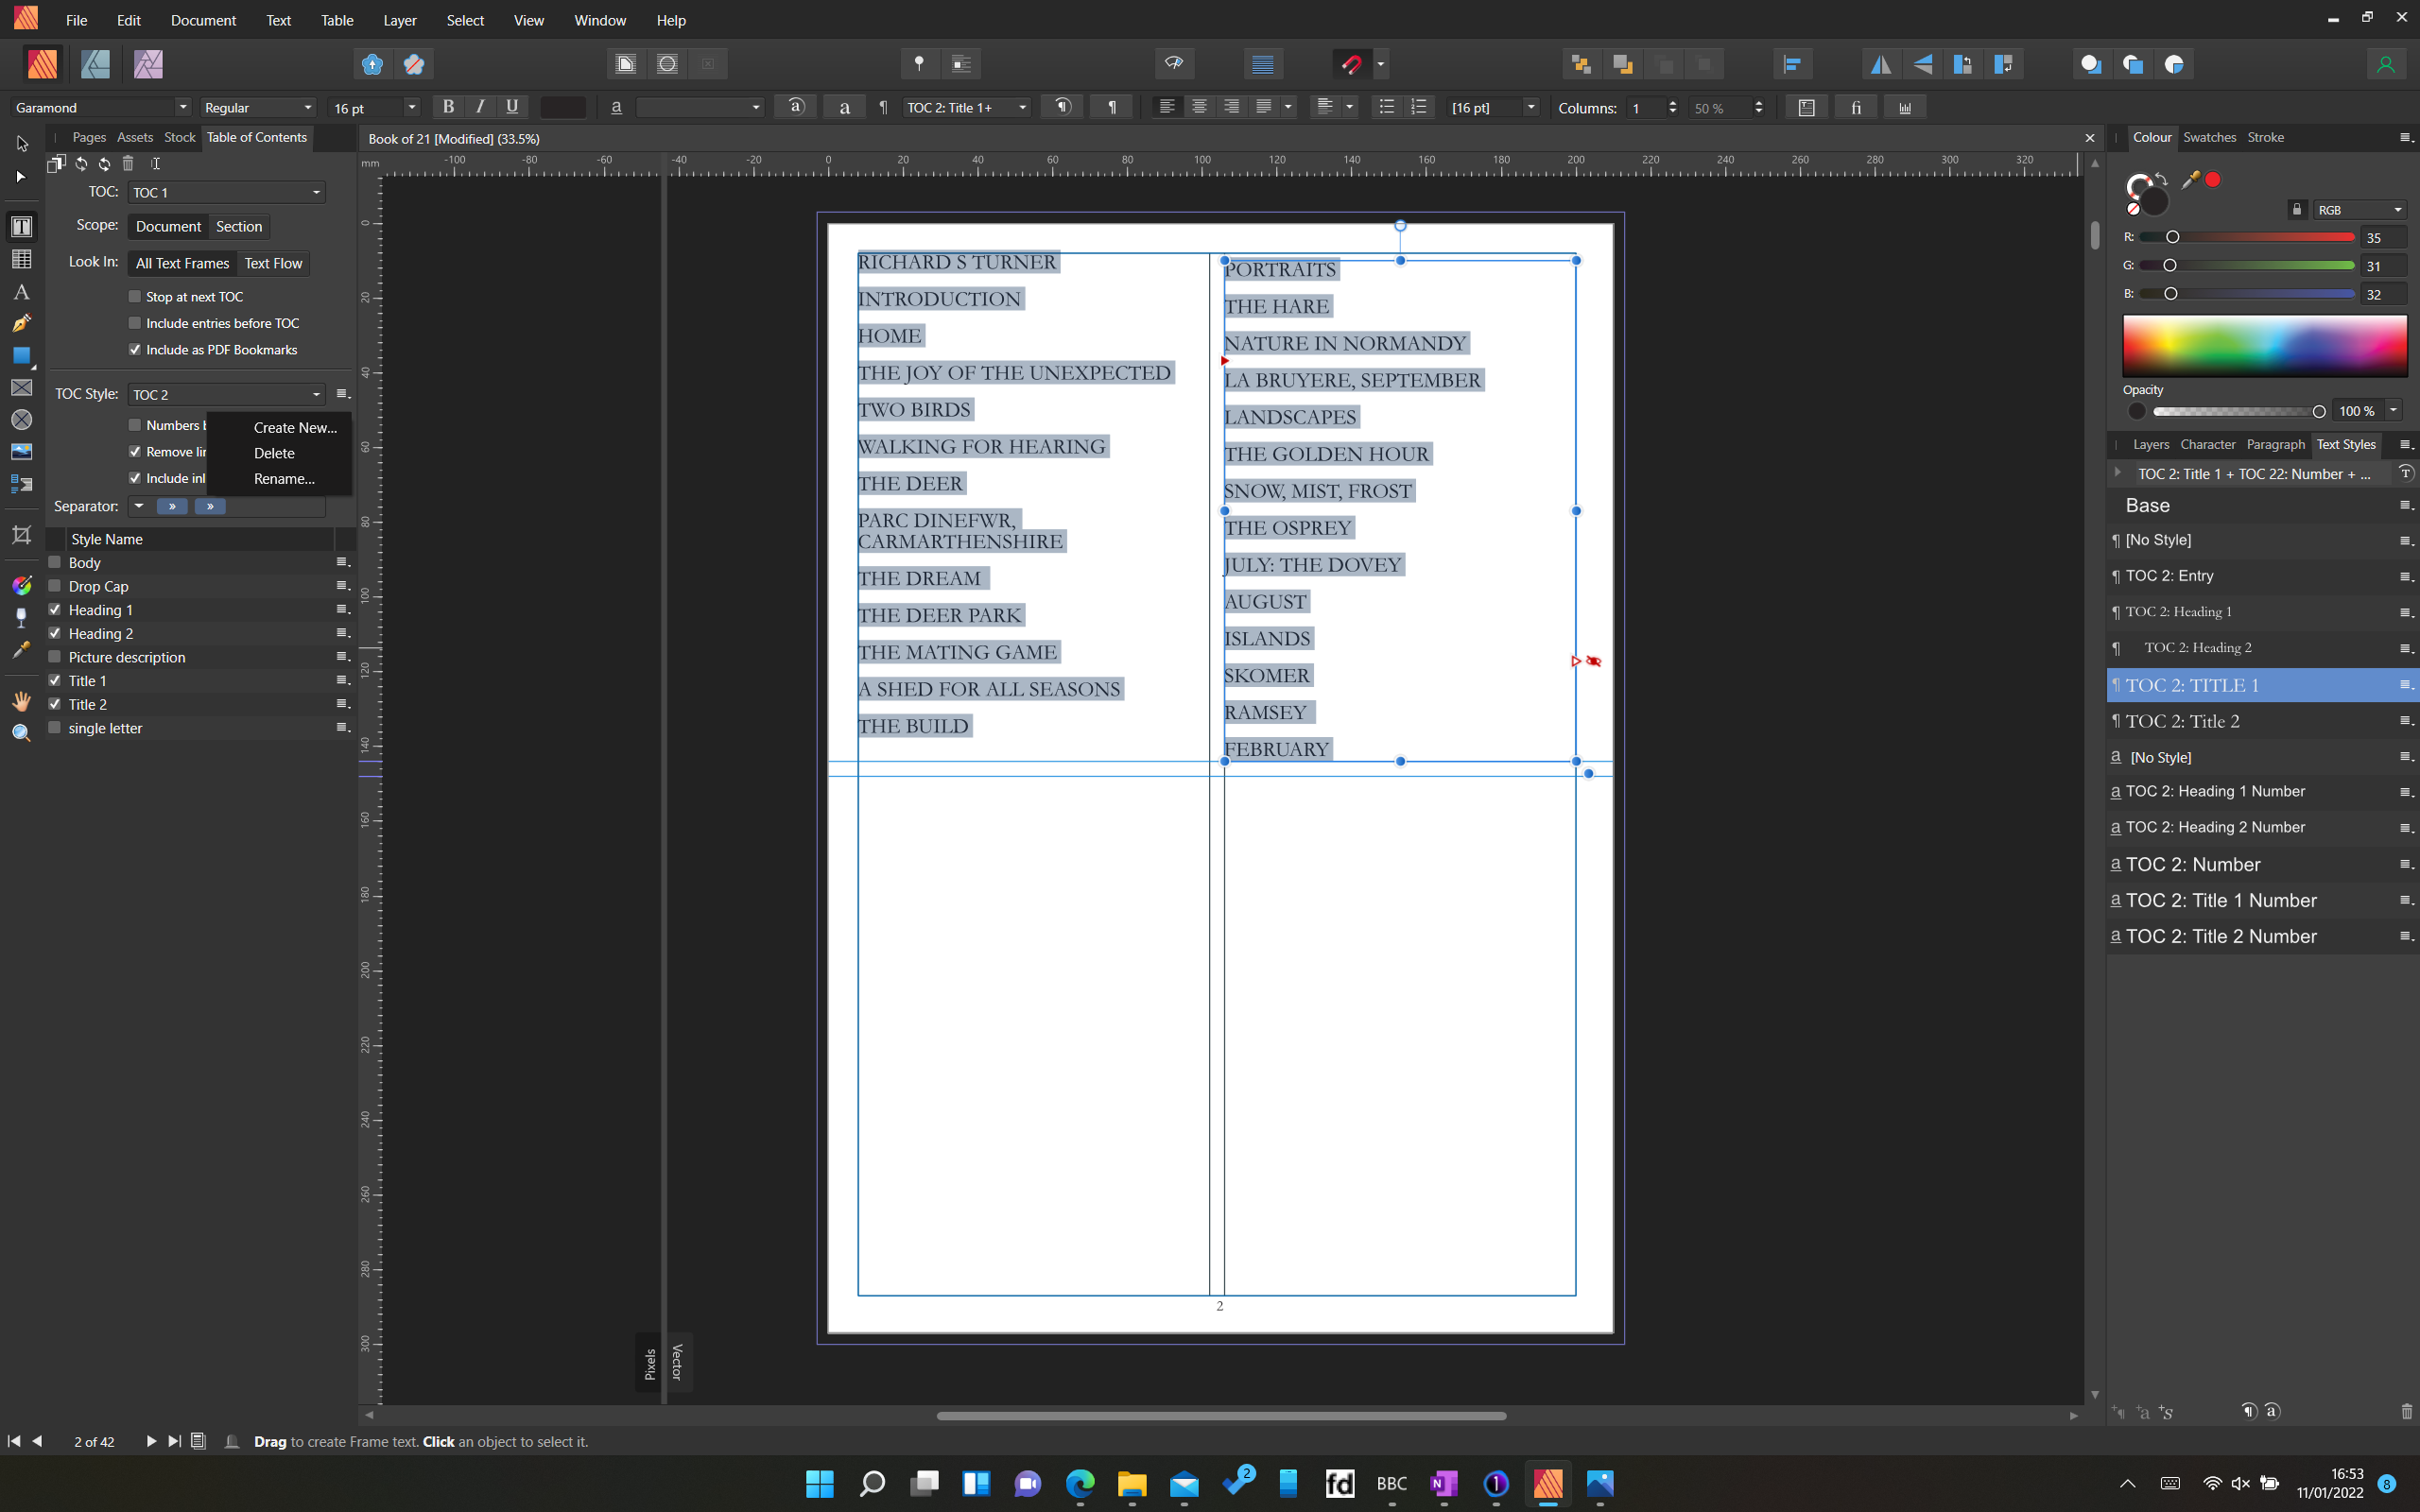Screen dimensions: 2420x1512
Task: Switch to the Swatches tab
Action: click(2209, 137)
